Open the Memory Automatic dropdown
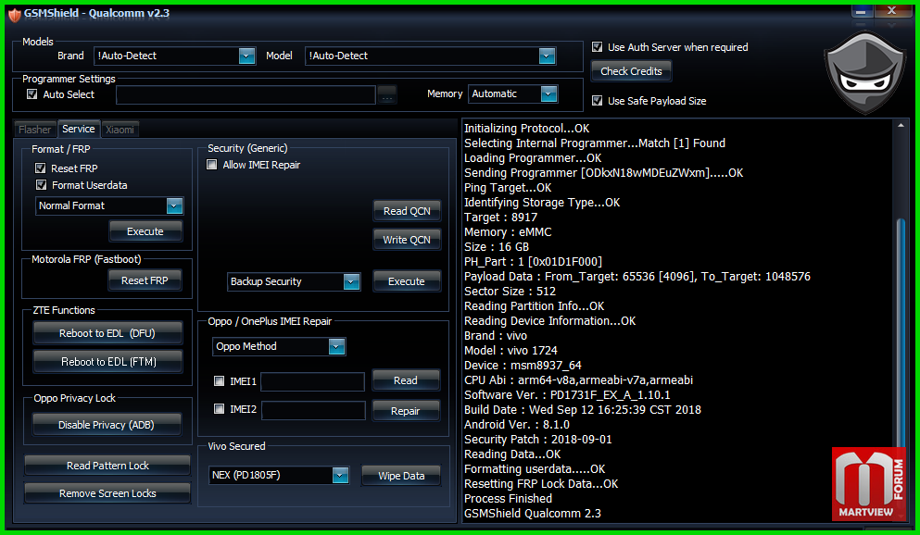 (x=548, y=93)
